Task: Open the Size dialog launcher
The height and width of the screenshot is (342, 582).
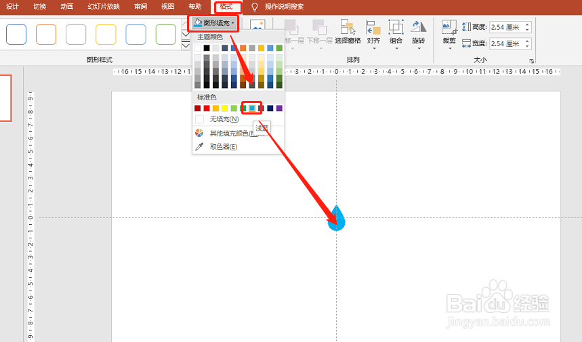Action: coord(532,61)
